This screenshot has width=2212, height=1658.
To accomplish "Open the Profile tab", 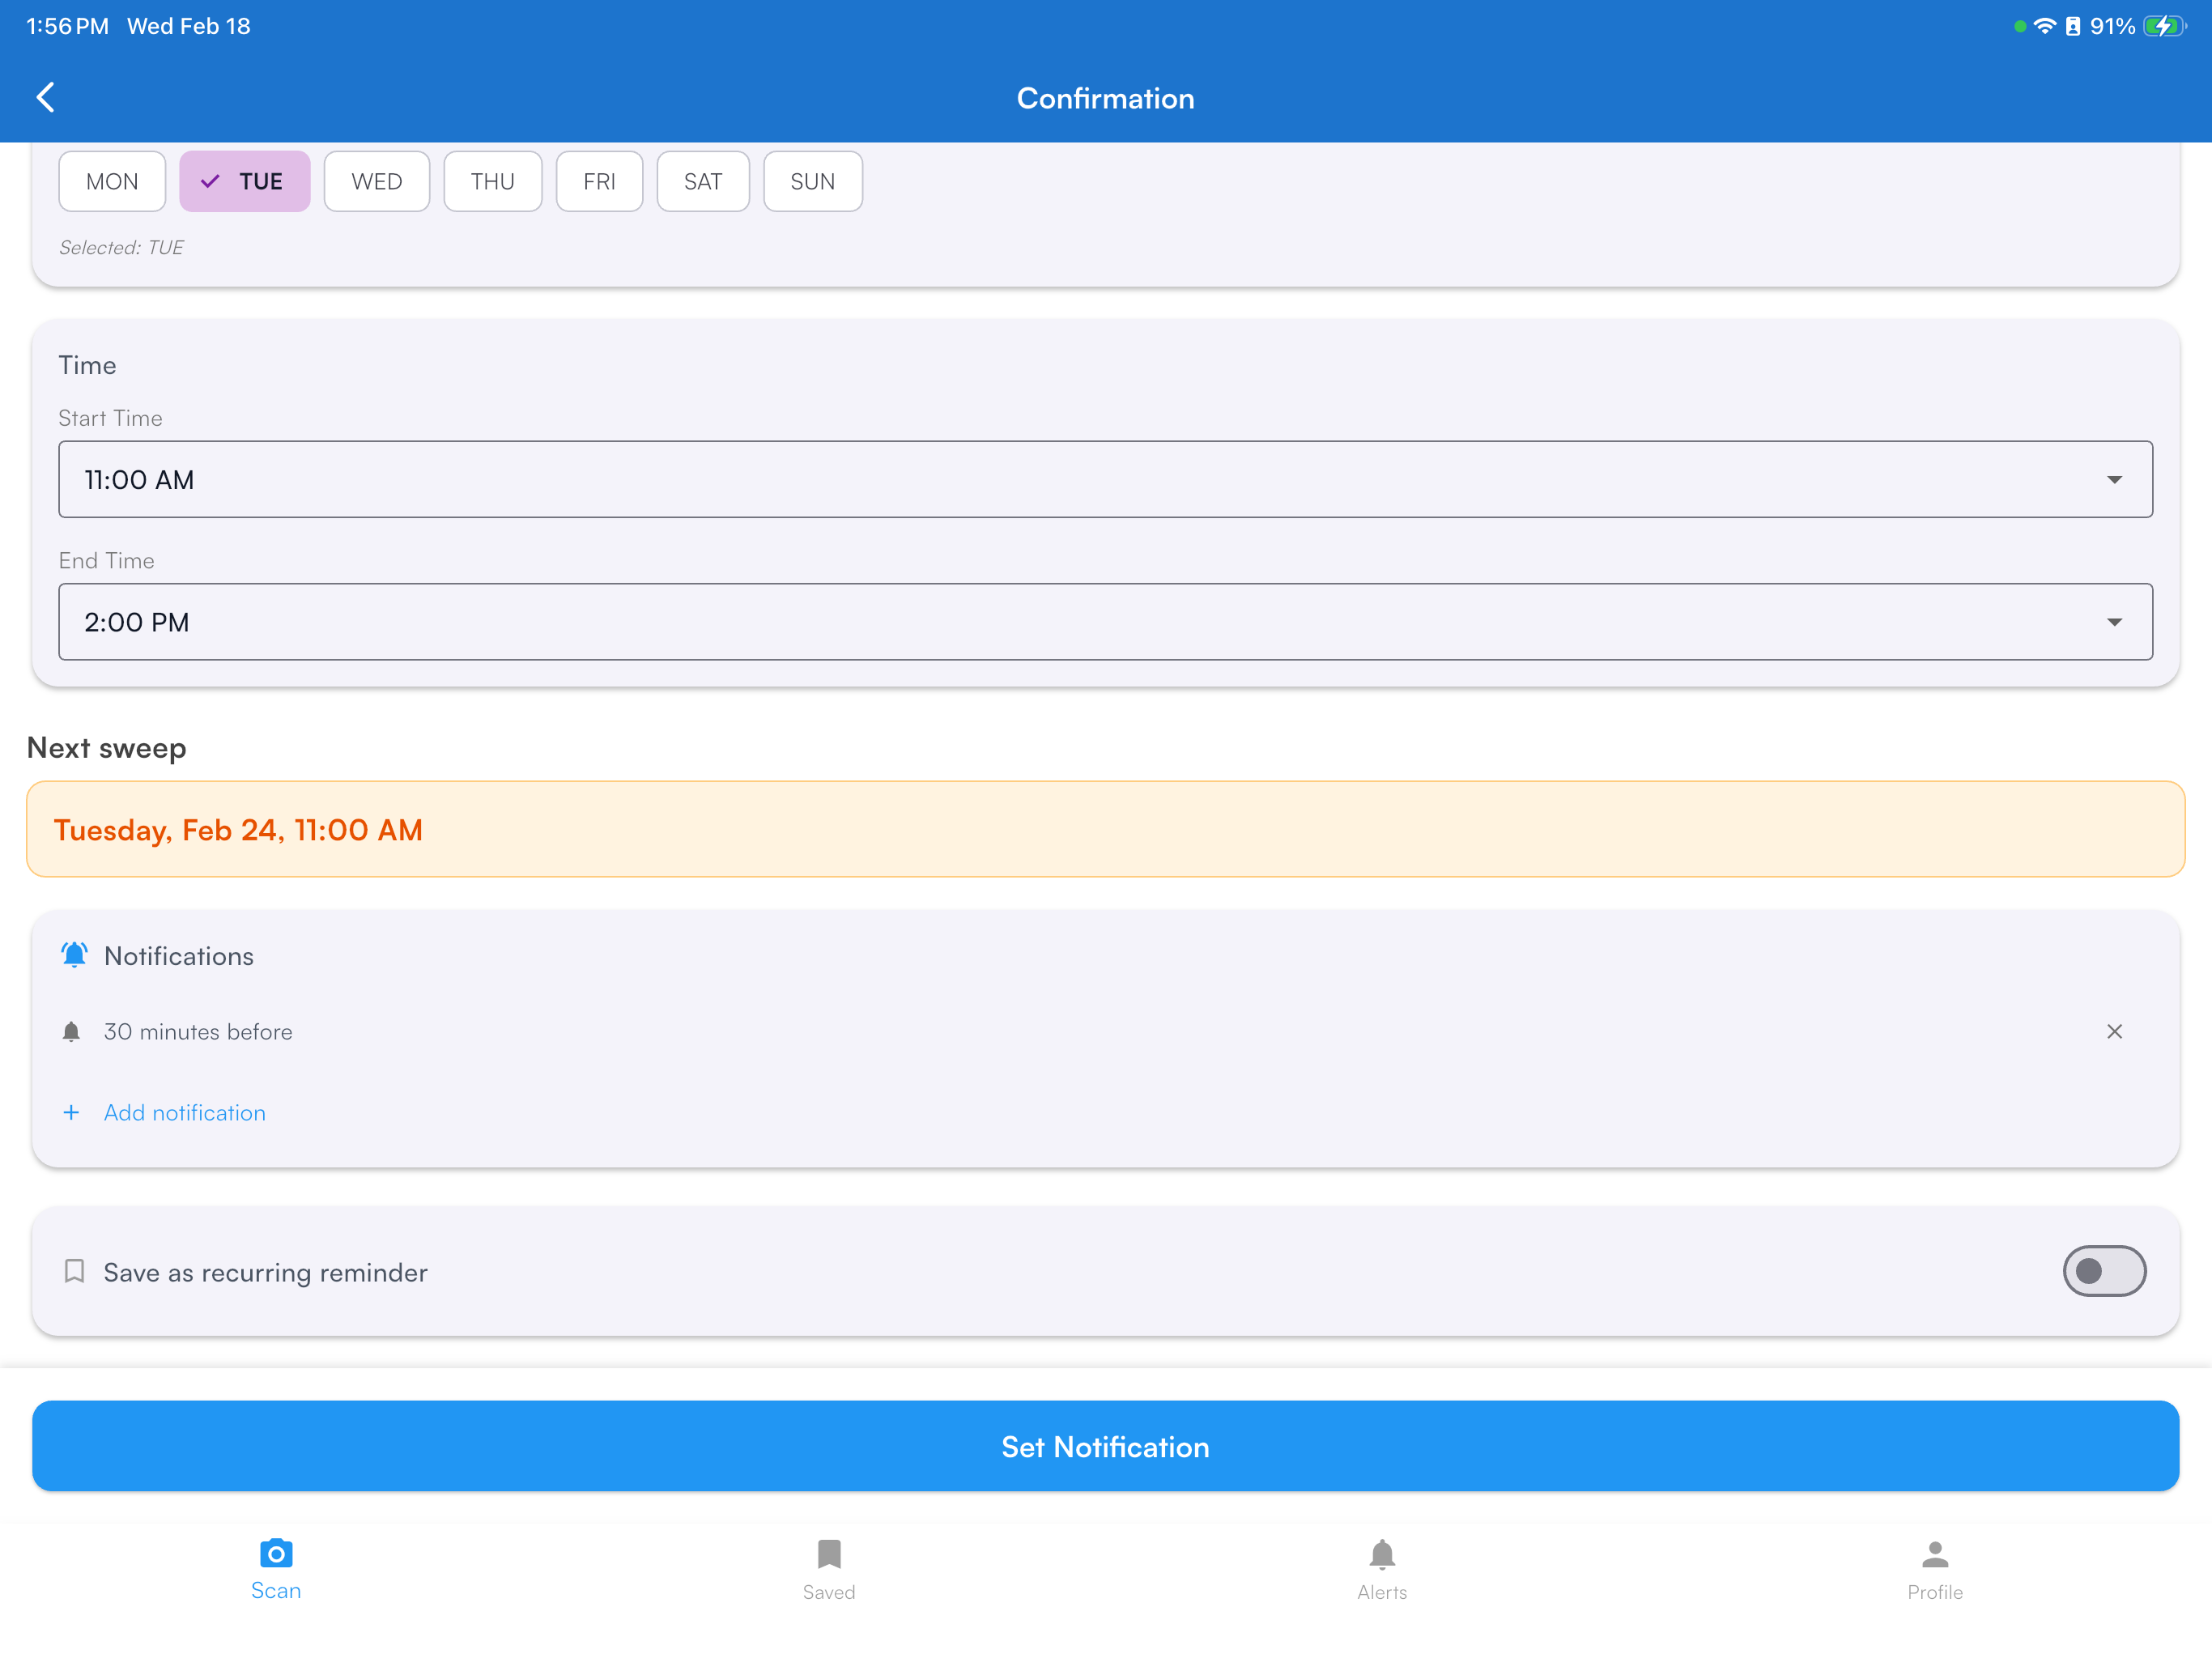I will pos(1935,1569).
